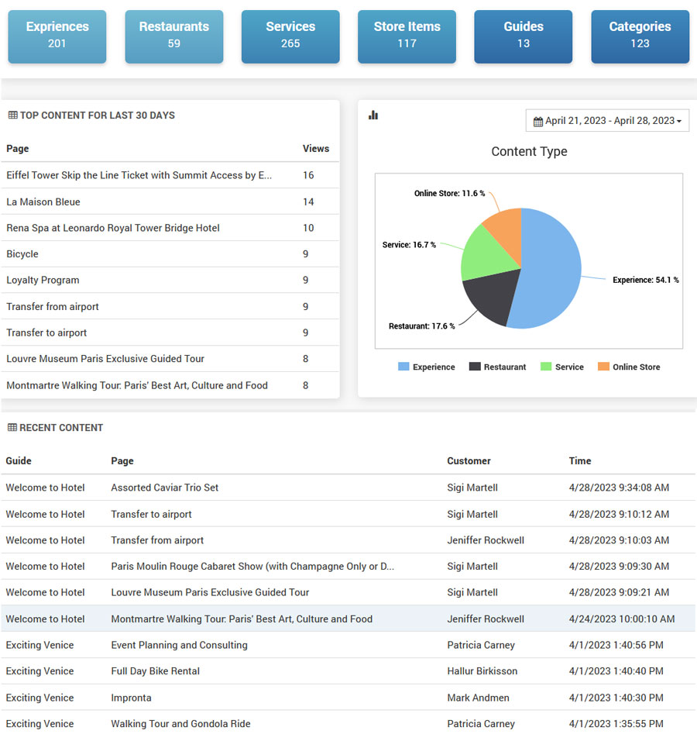Sort top content by Views column header
The image size is (697, 734).
point(315,149)
